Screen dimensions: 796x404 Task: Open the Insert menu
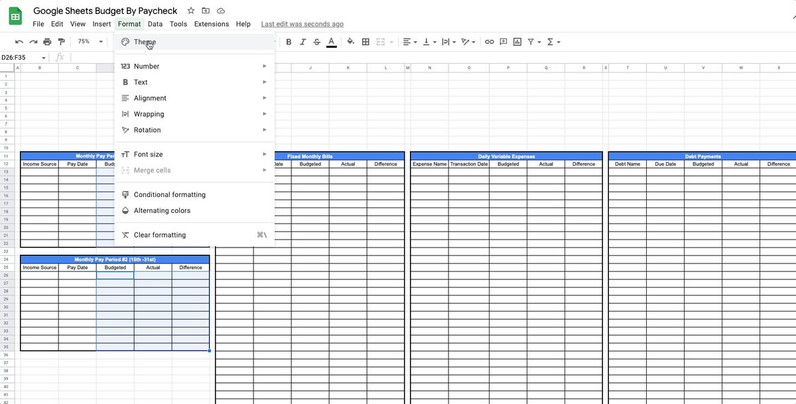(x=101, y=24)
